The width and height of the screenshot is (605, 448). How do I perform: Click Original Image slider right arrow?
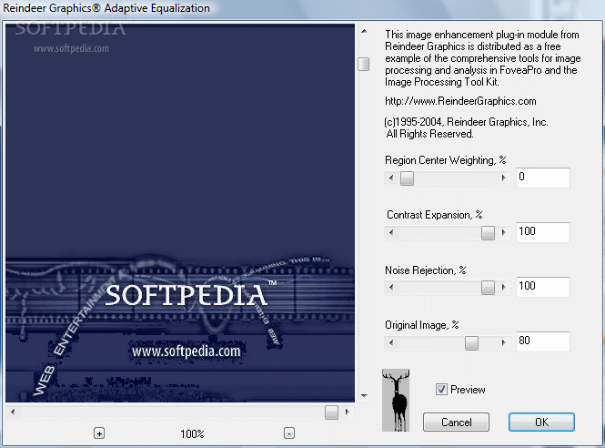pyautogui.click(x=503, y=342)
